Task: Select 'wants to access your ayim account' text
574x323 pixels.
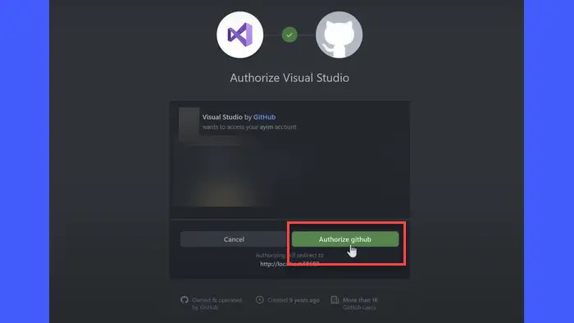Action: [x=249, y=127]
